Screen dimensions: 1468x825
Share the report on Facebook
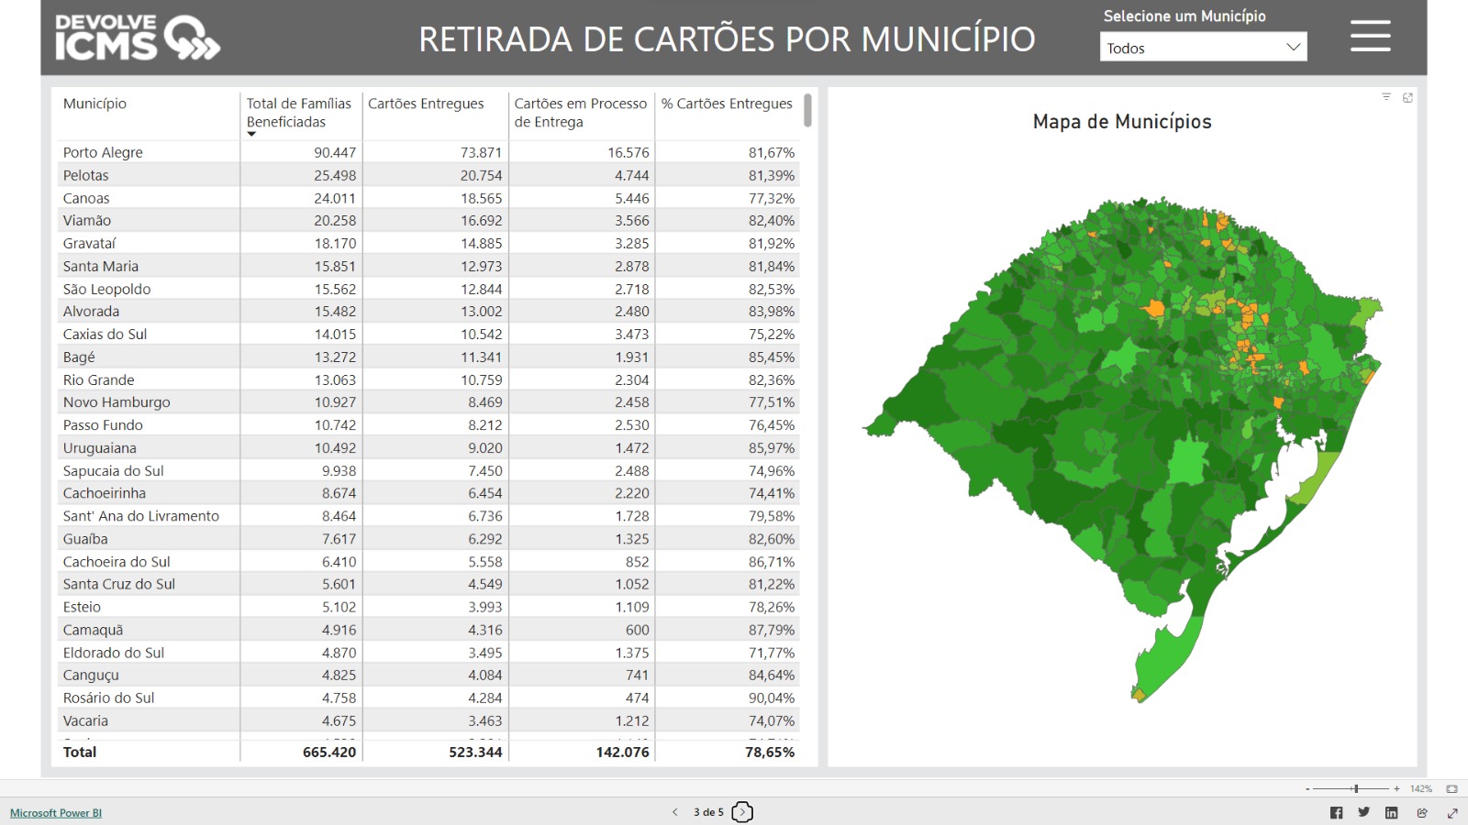pyautogui.click(x=1336, y=813)
